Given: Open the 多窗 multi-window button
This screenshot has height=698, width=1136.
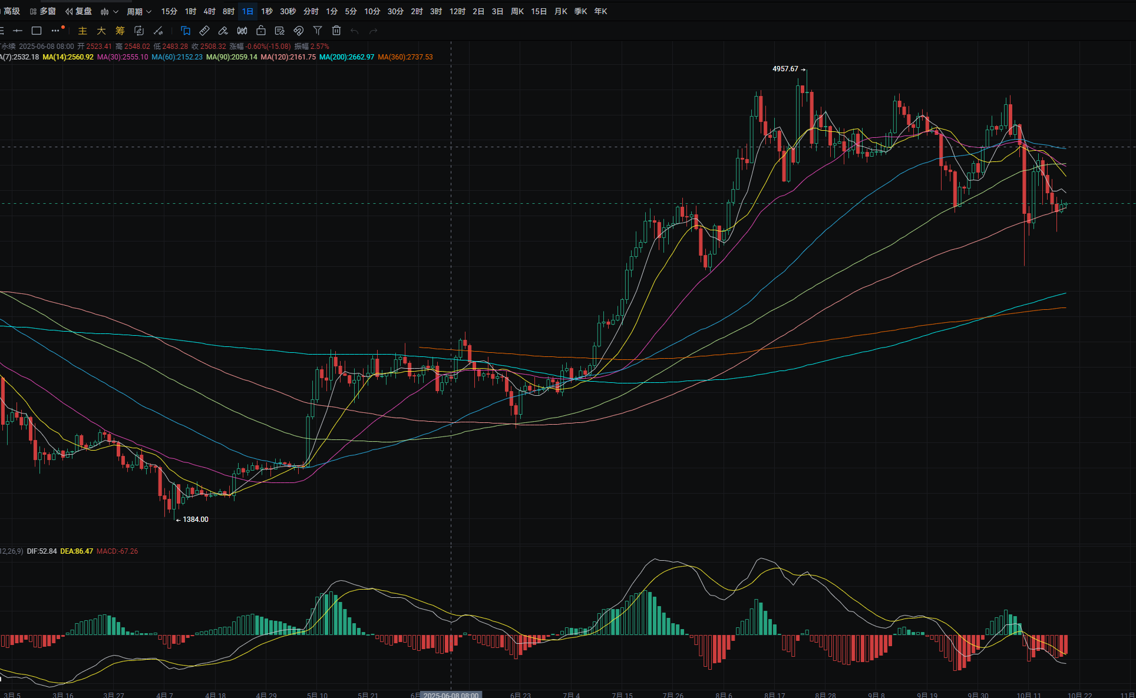Looking at the screenshot, I should [43, 11].
